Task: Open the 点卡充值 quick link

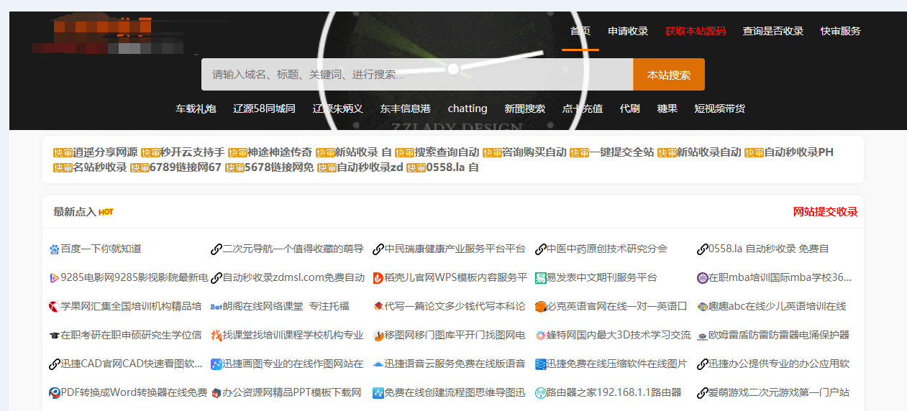Action: [x=583, y=108]
